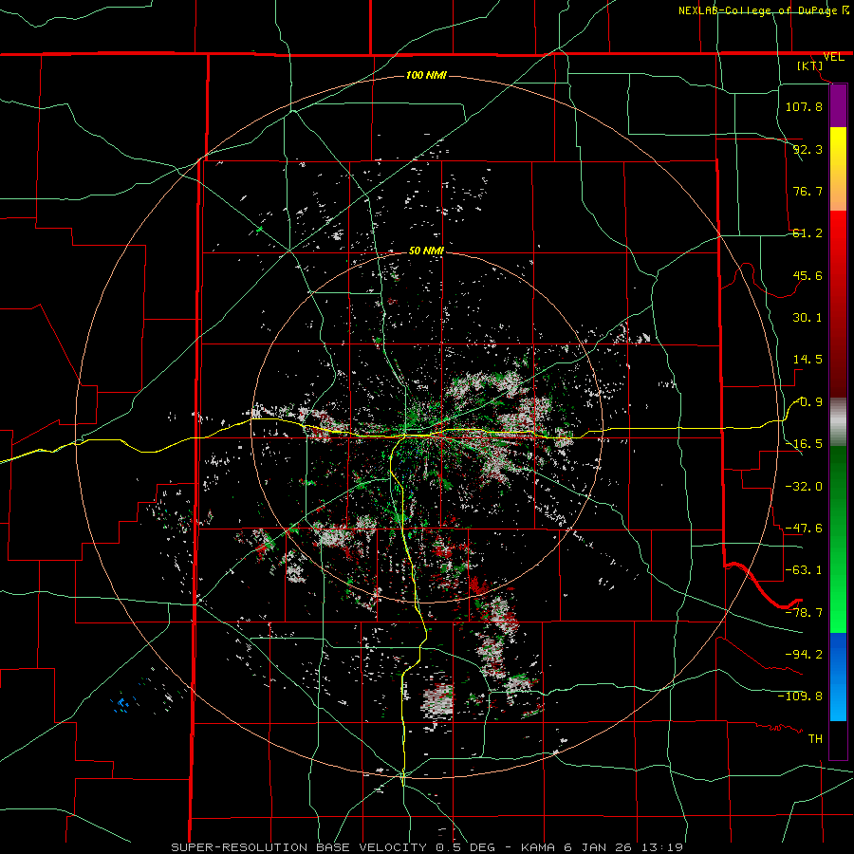Select the 76.7 legend value
The width and height of the screenshot is (854, 854).
coord(808,191)
